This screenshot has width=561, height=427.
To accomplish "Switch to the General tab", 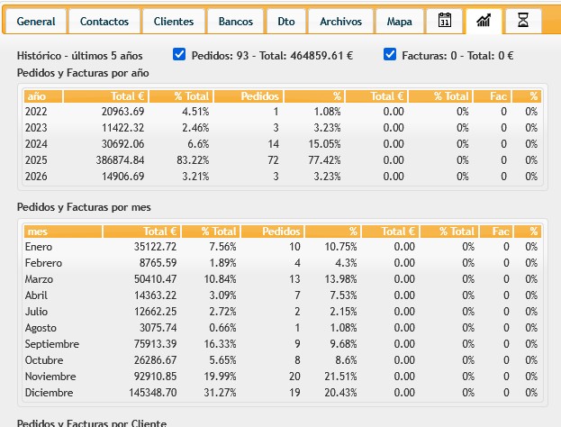I will pyautogui.click(x=36, y=21).
